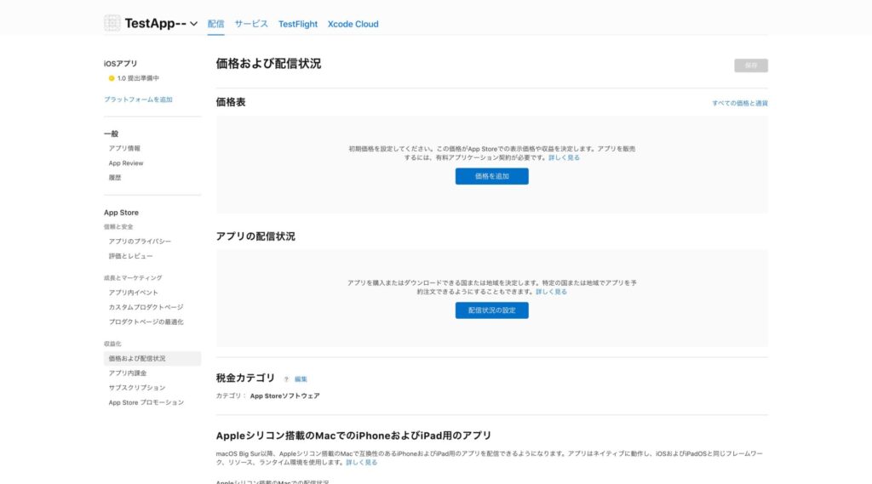Click the アプリの配信状況 section heading
The height and width of the screenshot is (484, 872).
255,236
